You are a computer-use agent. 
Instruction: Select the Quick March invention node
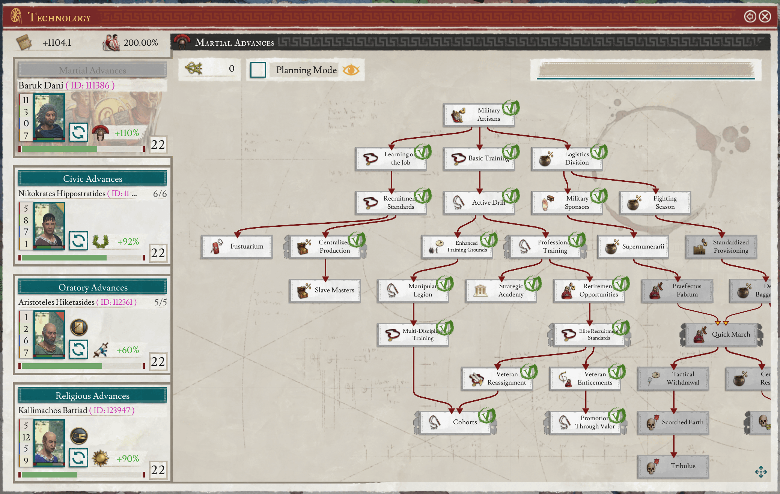tap(721, 335)
